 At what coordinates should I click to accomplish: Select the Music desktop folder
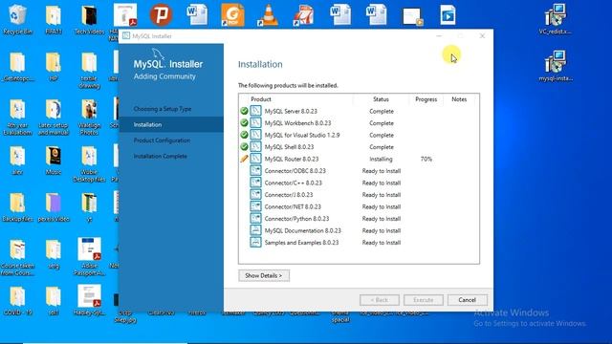click(54, 161)
